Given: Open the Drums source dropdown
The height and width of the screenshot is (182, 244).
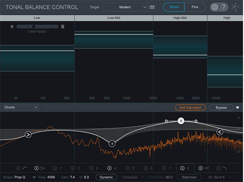Looking at the screenshot, I should 21,107.
